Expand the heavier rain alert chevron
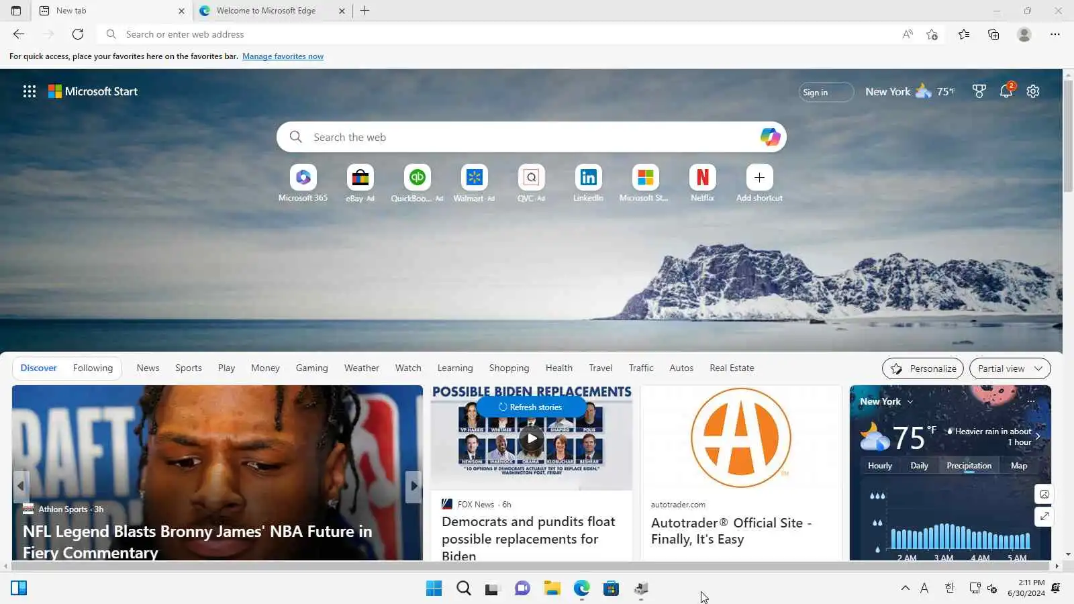This screenshot has width=1074, height=604. click(x=1038, y=436)
